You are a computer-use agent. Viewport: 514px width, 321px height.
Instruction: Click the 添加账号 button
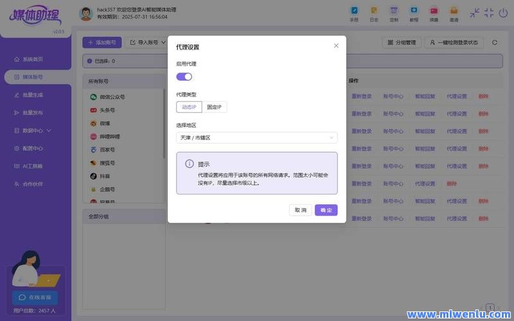click(x=102, y=42)
